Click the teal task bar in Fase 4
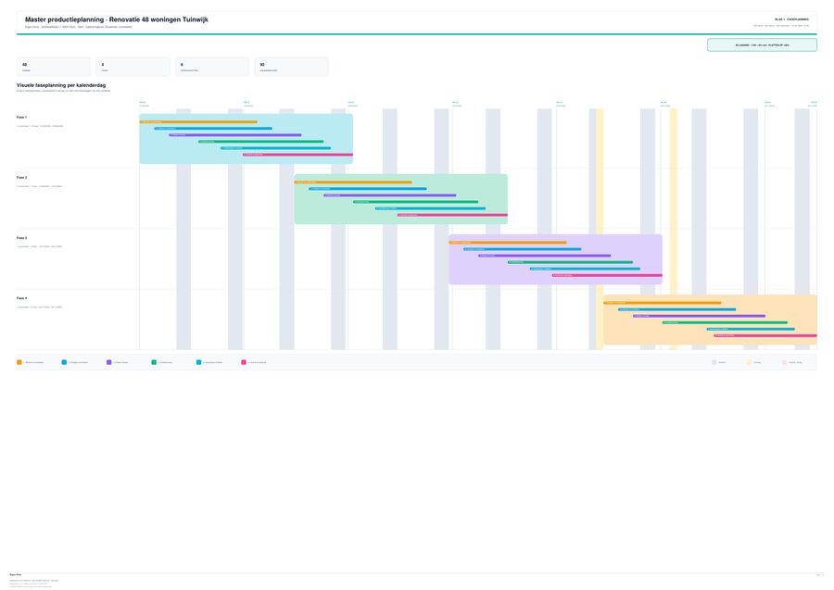 click(751, 329)
